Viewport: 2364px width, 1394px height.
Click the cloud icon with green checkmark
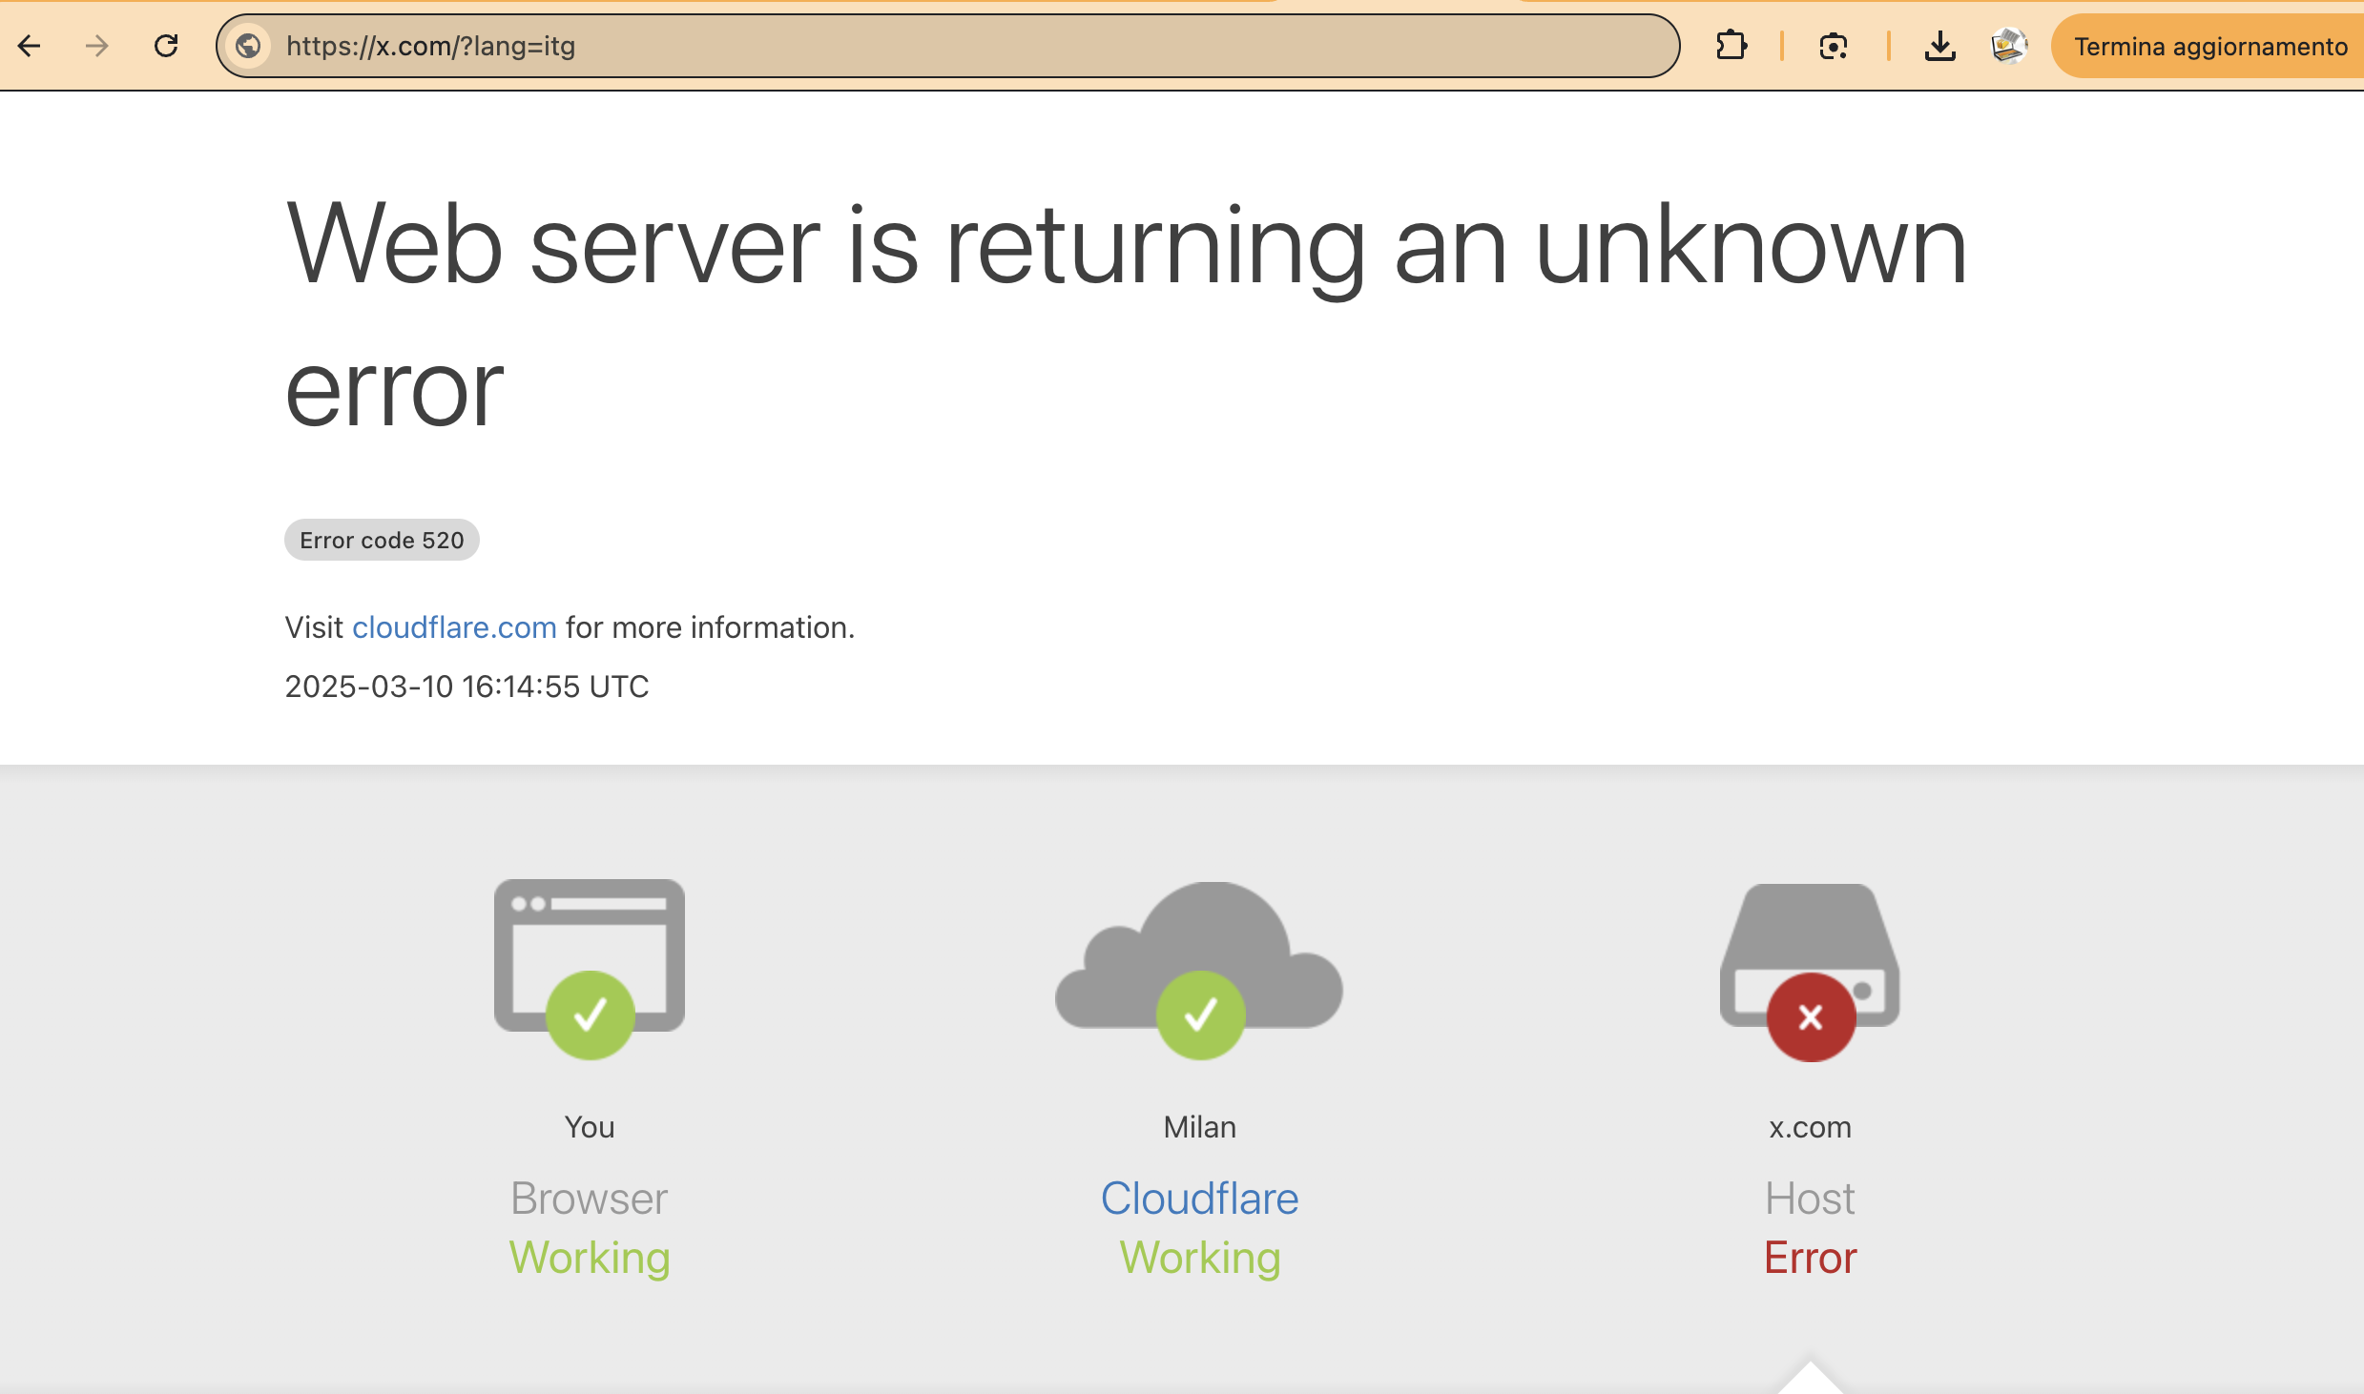click(x=1199, y=970)
